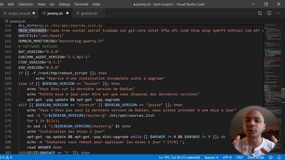Change the UTF-8 file encoding
The width and height of the screenshot is (285, 160).
point(227,157)
